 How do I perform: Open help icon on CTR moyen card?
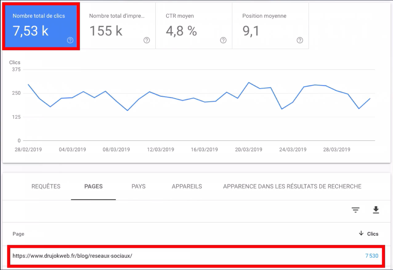pos(223,40)
